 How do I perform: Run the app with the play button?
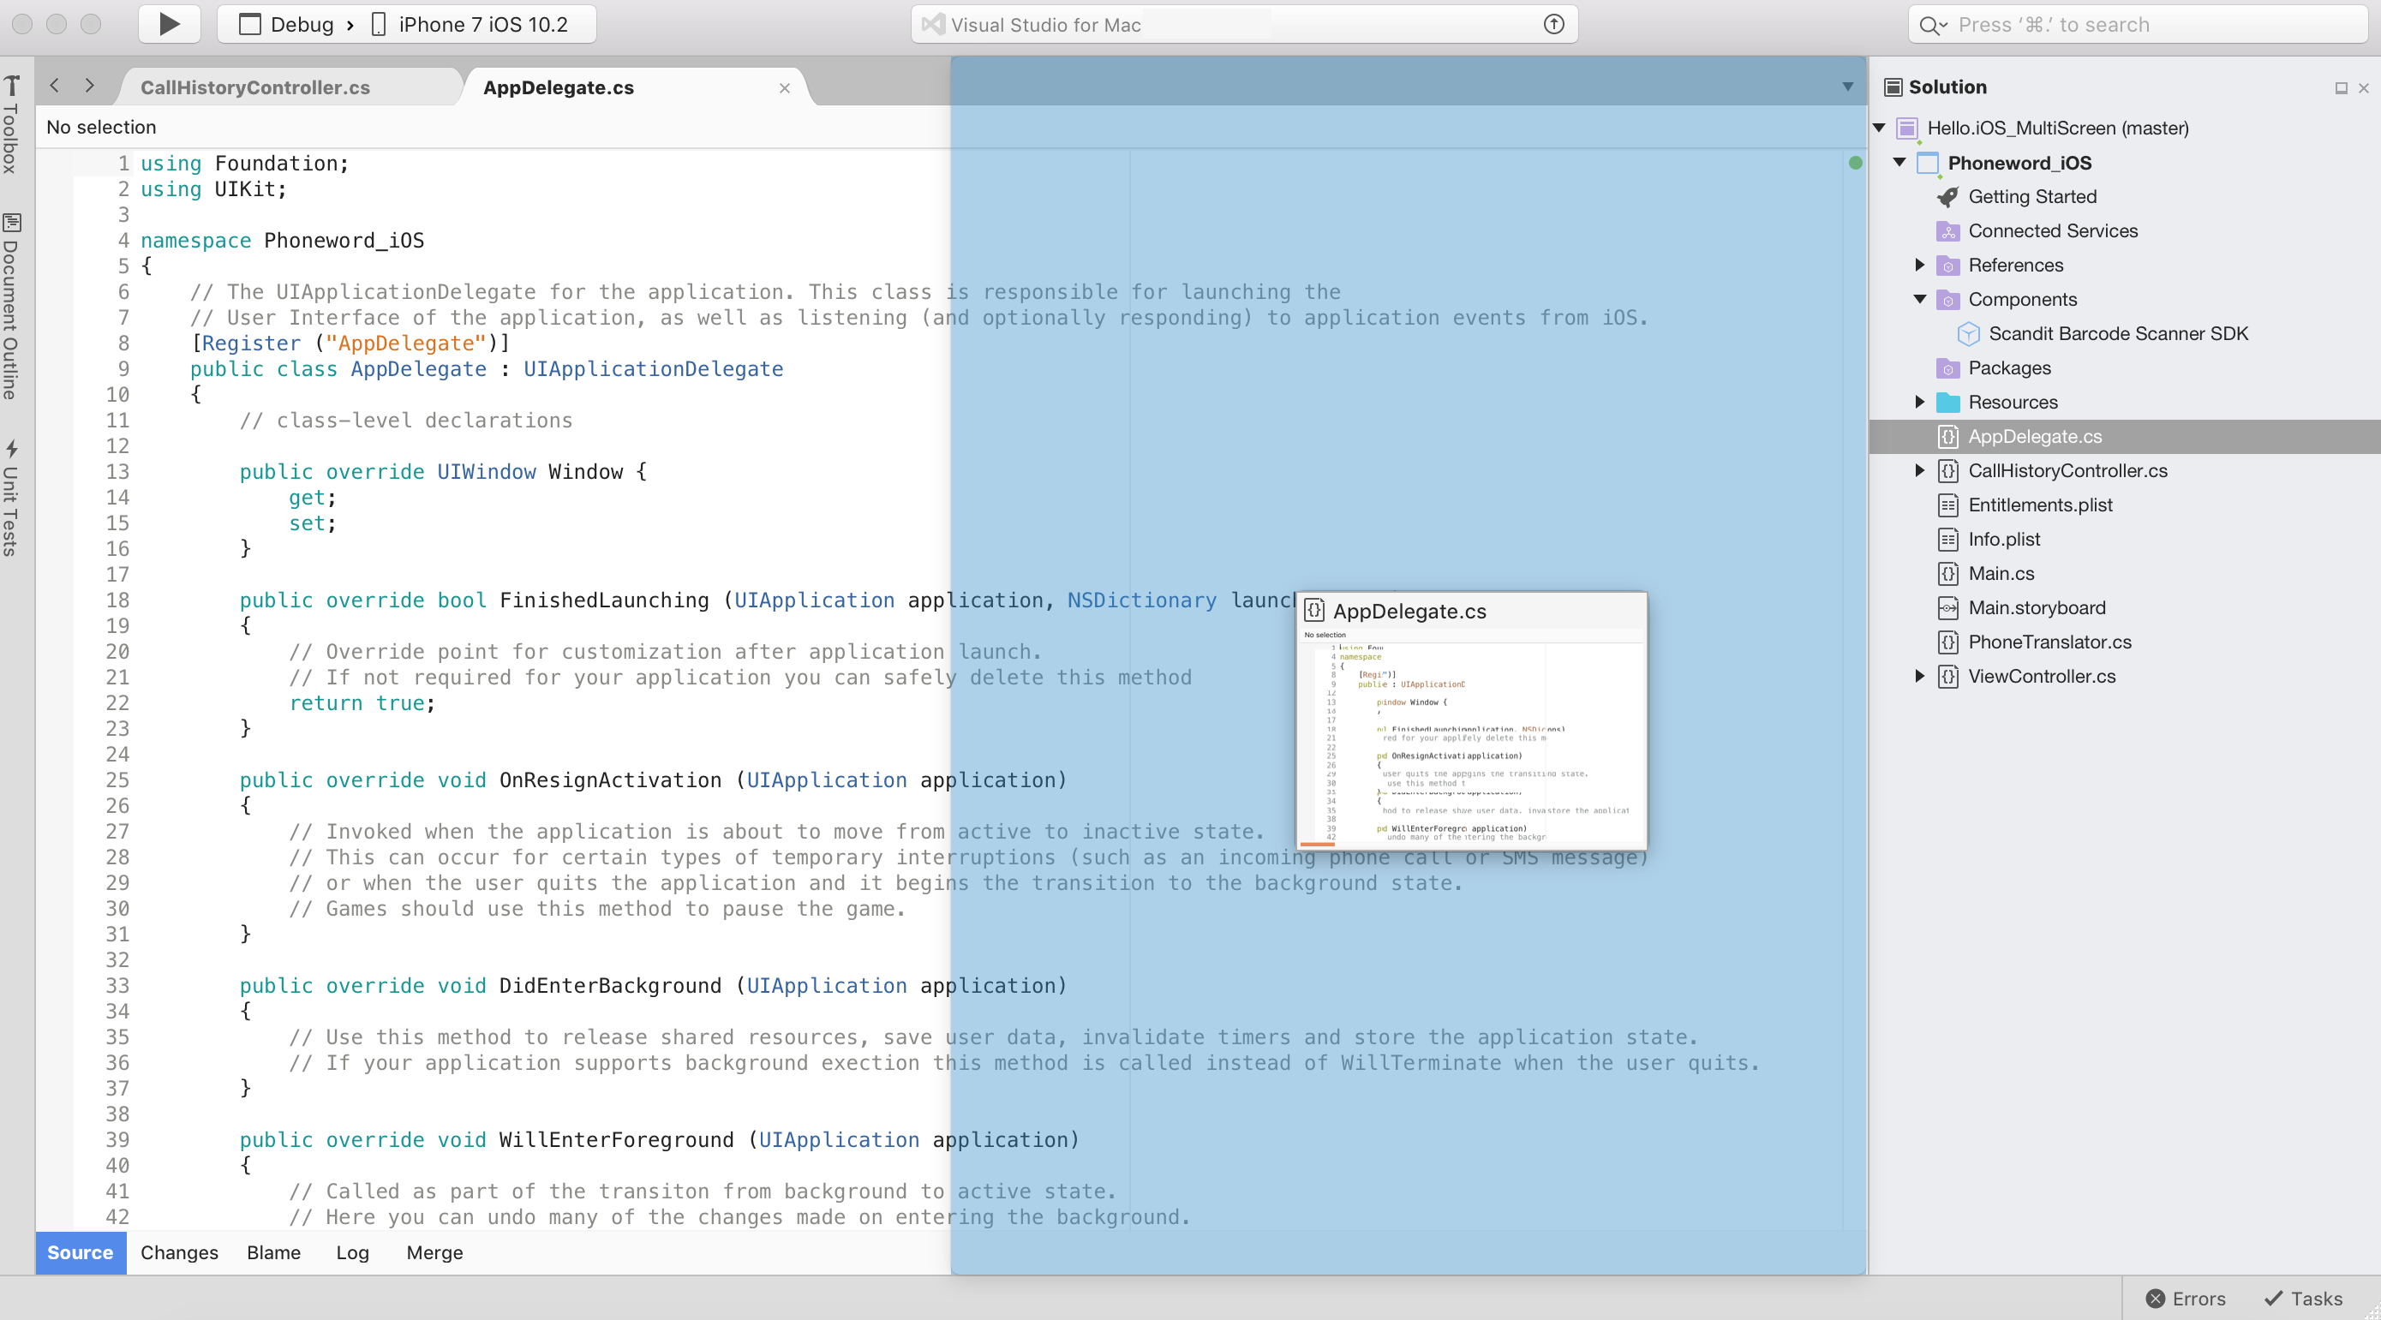click(x=168, y=24)
